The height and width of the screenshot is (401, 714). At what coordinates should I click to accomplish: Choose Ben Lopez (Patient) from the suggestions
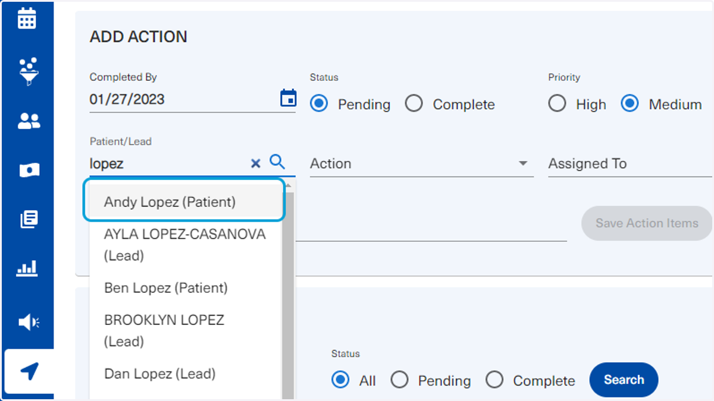click(x=186, y=288)
